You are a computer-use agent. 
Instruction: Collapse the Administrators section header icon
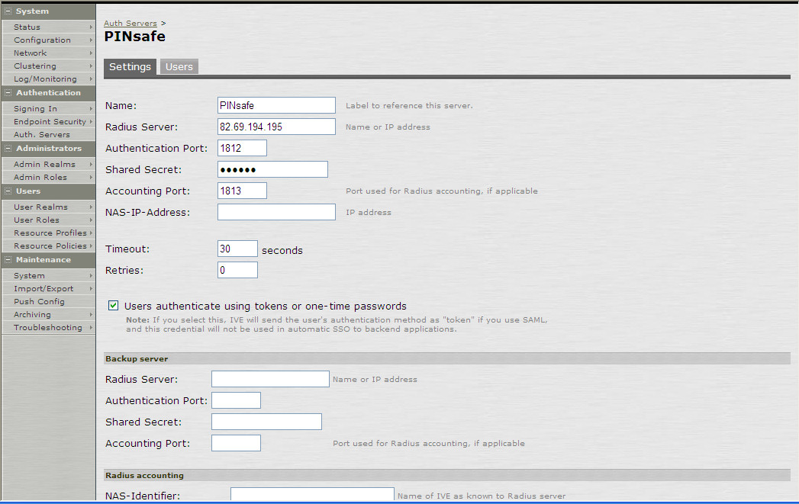pyautogui.click(x=6, y=148)
